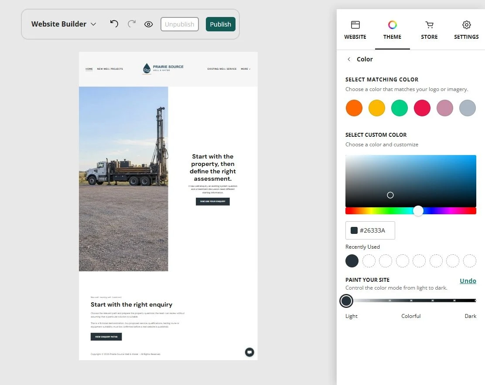Image resolution: width=485 pixels, height=385 pixels.
Task: Go back from the Color panel
Action: (349, 59)
